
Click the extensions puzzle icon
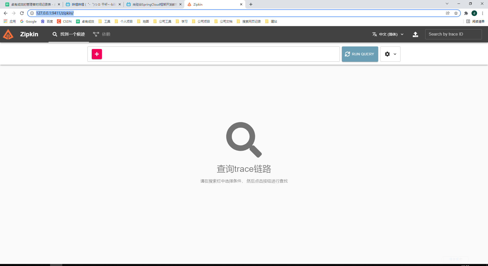(466, 13)
